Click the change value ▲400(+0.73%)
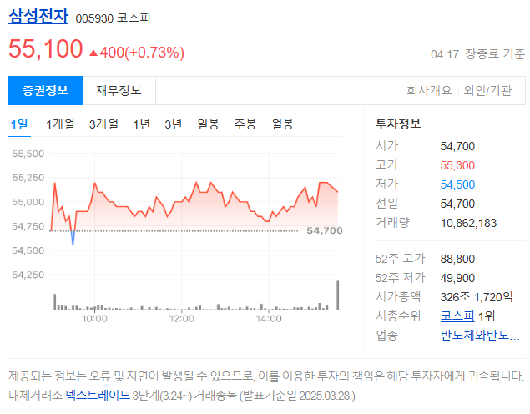The height and width of the screenshot is (414, 530). [137, 53]
